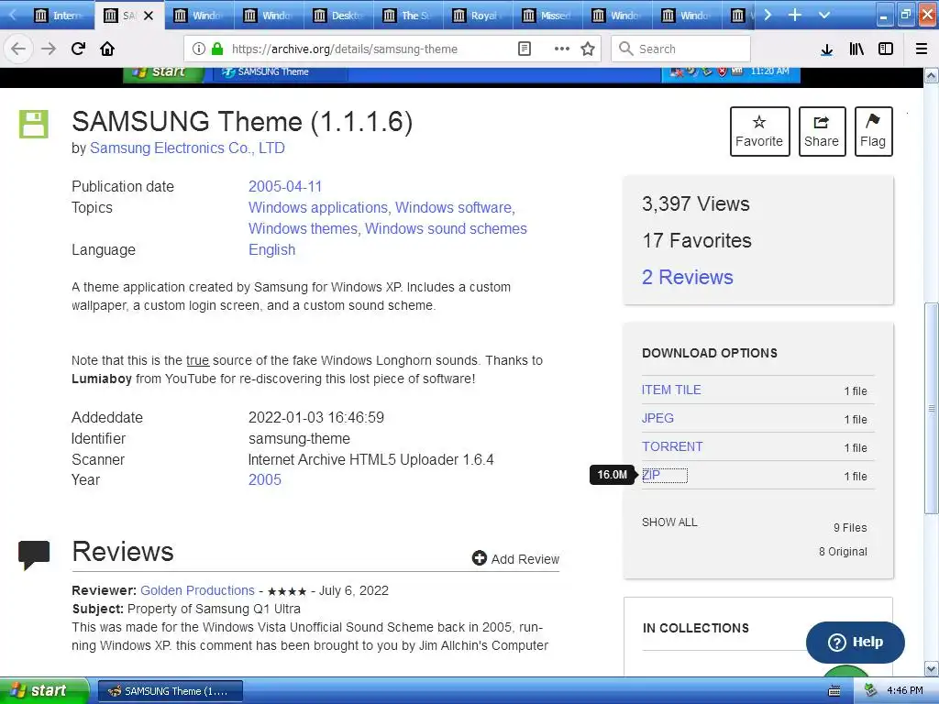Show site information icon in address bar

[x=199, y=49]
